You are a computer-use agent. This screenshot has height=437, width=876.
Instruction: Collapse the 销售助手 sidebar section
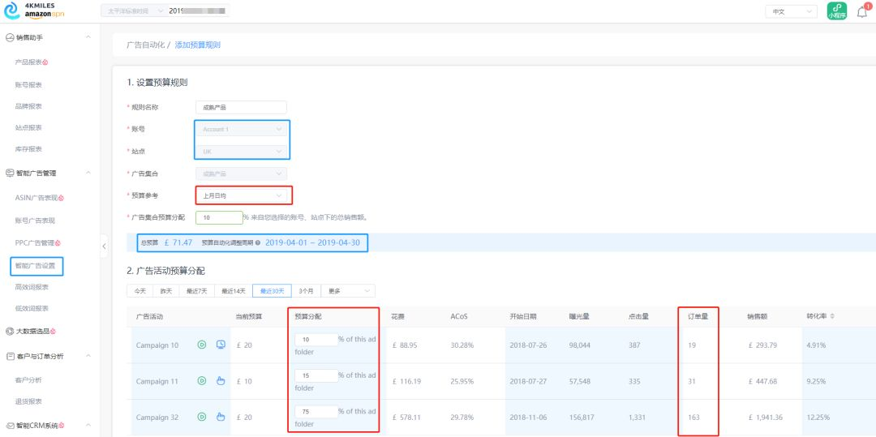88,37
